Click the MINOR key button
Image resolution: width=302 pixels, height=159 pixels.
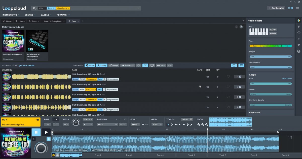click(273, 34)
